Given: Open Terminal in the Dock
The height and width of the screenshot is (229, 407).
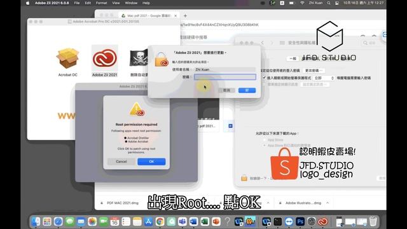Looking at the screenshot, I should [x=277, y=221].
